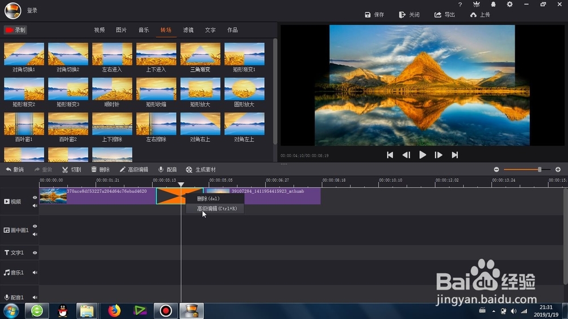Screen dimensions: 568x319
Task: Mute the 视频 track audio
Action: [x=35, y=205]
